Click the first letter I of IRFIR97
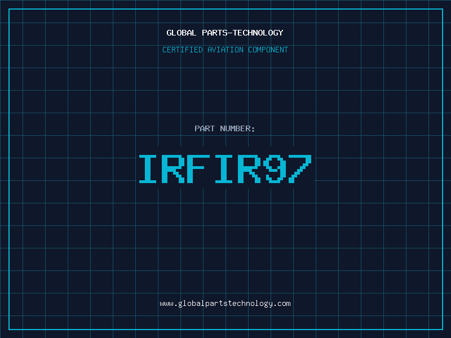 click(x=149, y=168)
